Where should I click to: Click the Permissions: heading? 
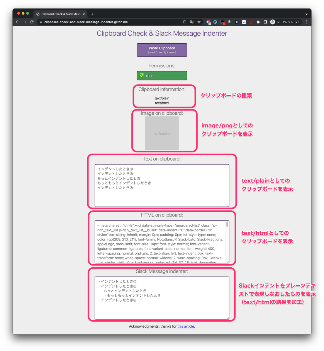pos(162,66)
